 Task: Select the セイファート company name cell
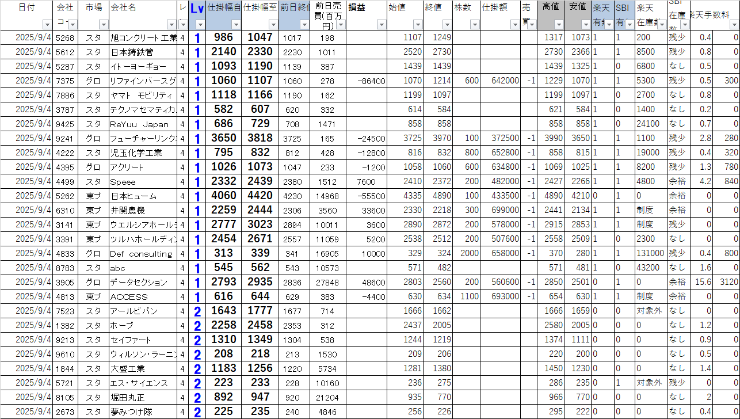[143, 340]
